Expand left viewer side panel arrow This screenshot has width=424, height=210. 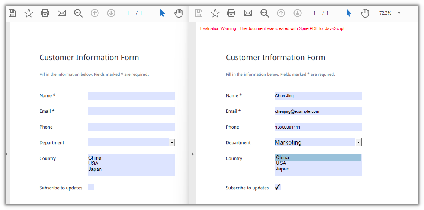[x=6, y=154]
